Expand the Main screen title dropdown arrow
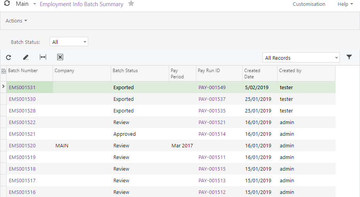The image size is (360, 197). [x=34, y=4]
